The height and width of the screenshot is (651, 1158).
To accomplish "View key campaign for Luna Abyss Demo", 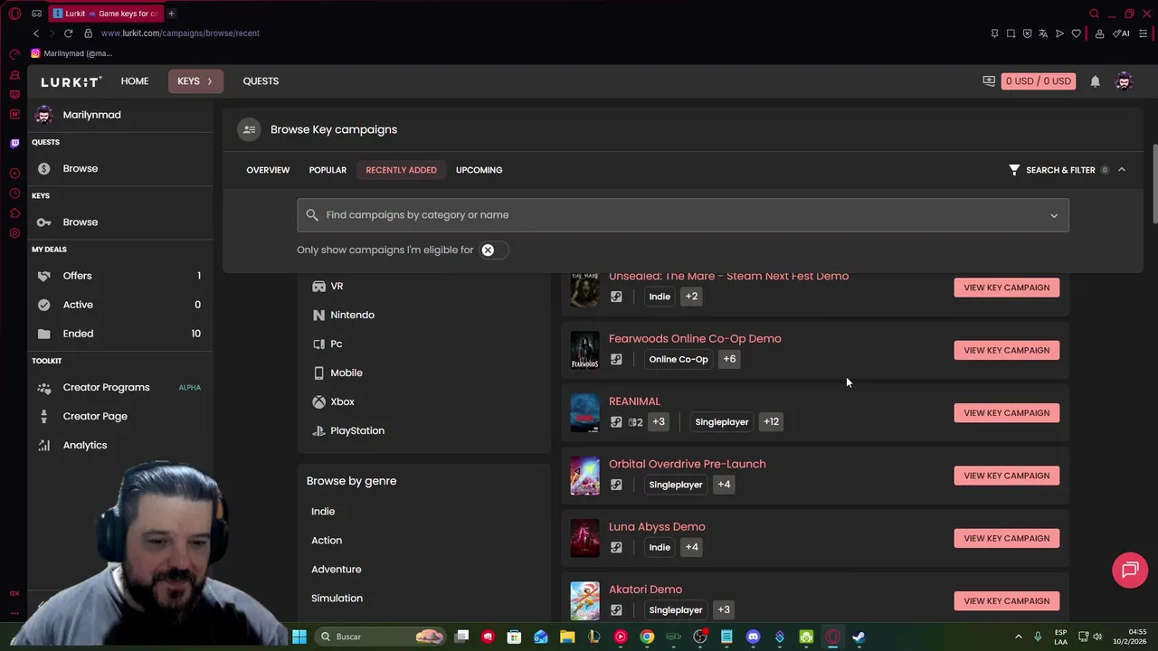I will tap(1006, 539).
